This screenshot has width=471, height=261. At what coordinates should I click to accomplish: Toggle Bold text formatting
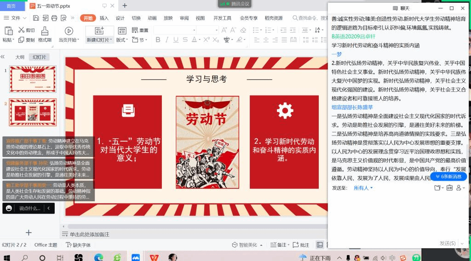(x=158, y=40)
